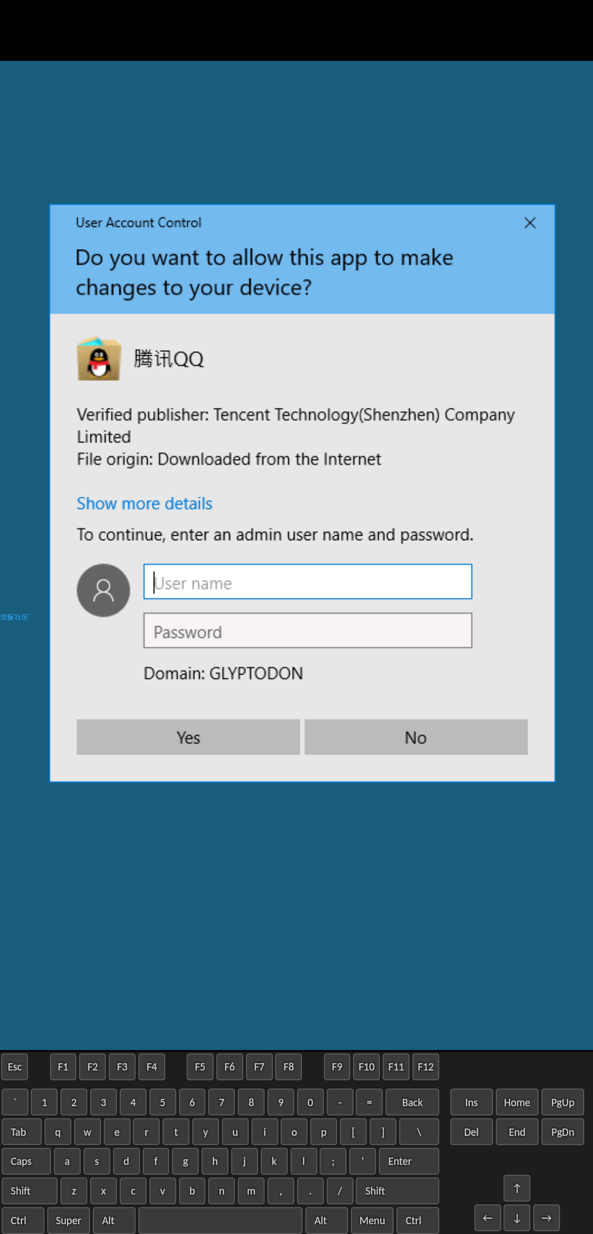Click the Yes button

click(x=188, y=737)
